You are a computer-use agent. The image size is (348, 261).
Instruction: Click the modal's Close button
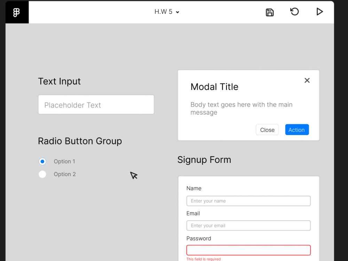[x=267, y=129]
